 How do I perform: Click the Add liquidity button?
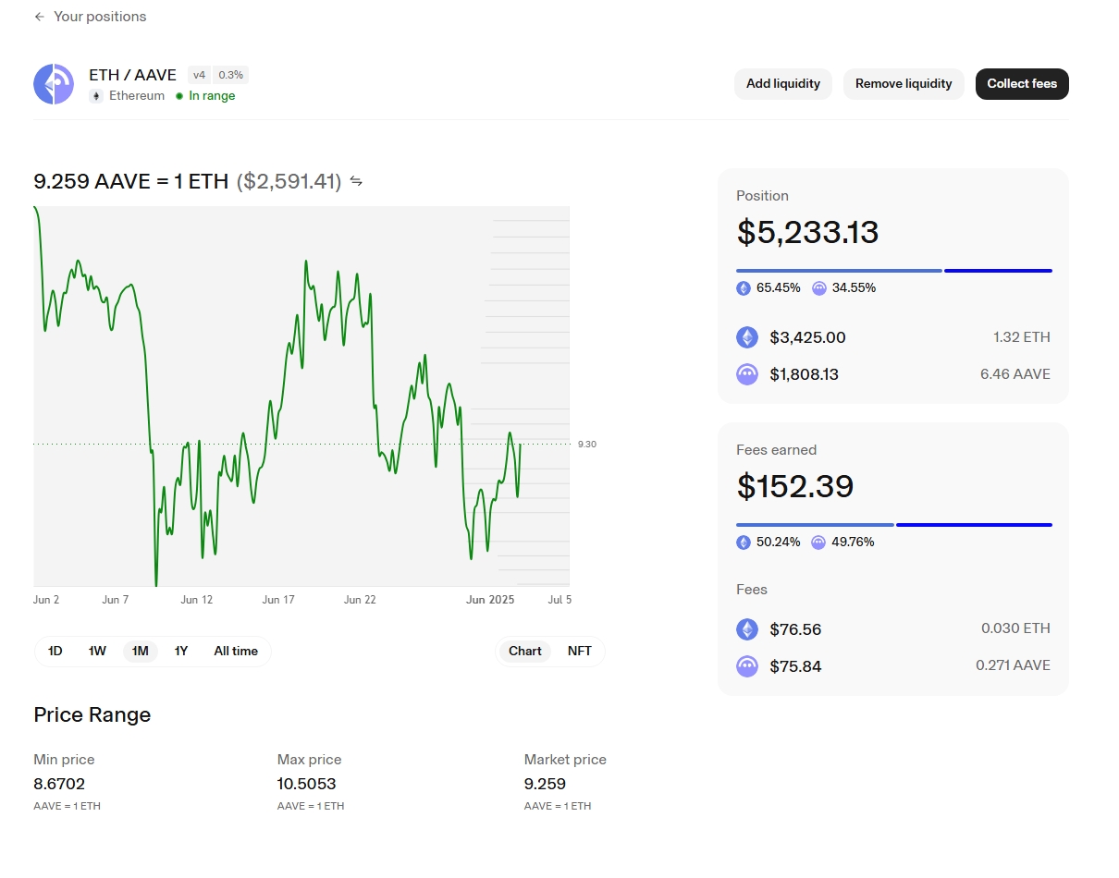click(x=783, y=84)
